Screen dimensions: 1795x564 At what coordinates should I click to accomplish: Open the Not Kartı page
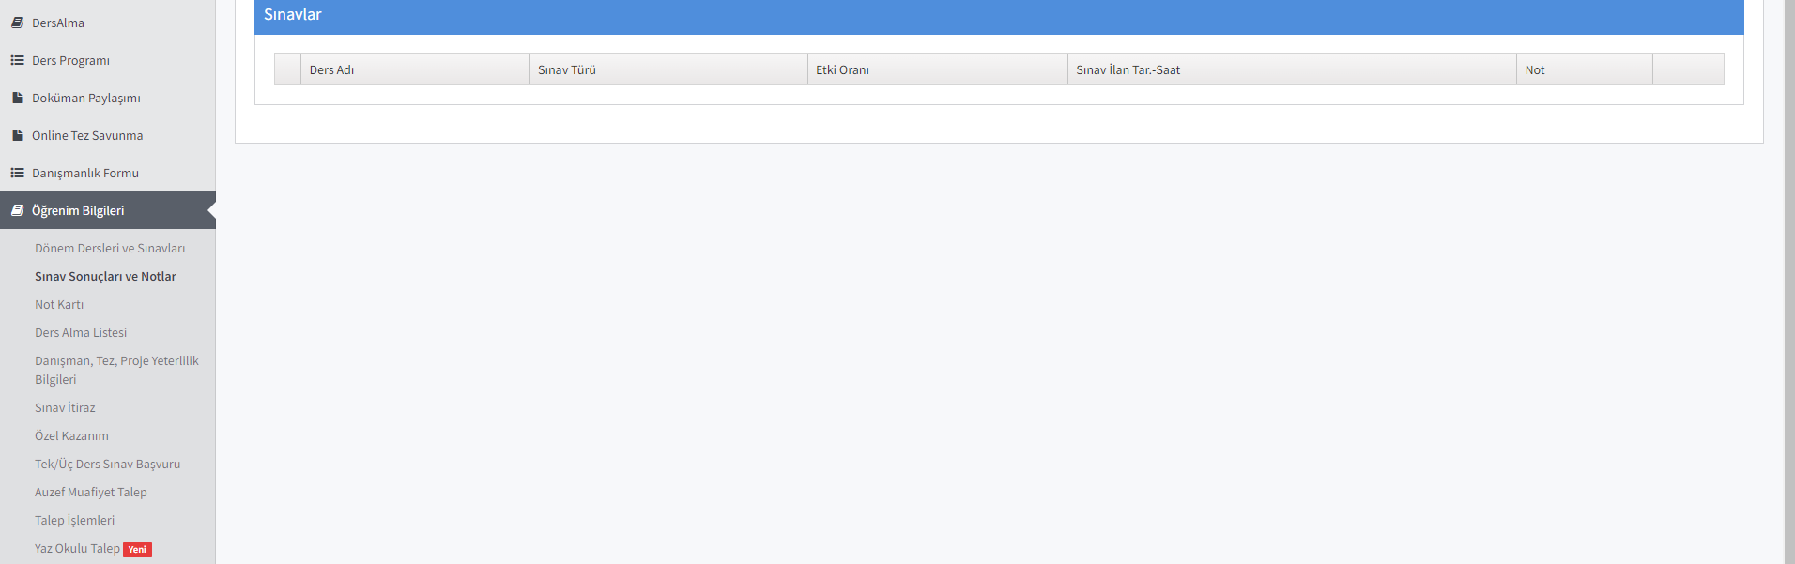pyautogui.click(x=59, y=304)
